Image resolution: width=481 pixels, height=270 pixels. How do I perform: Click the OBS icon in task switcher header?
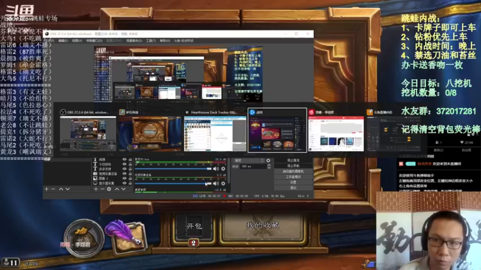click(x=63, y=112)
